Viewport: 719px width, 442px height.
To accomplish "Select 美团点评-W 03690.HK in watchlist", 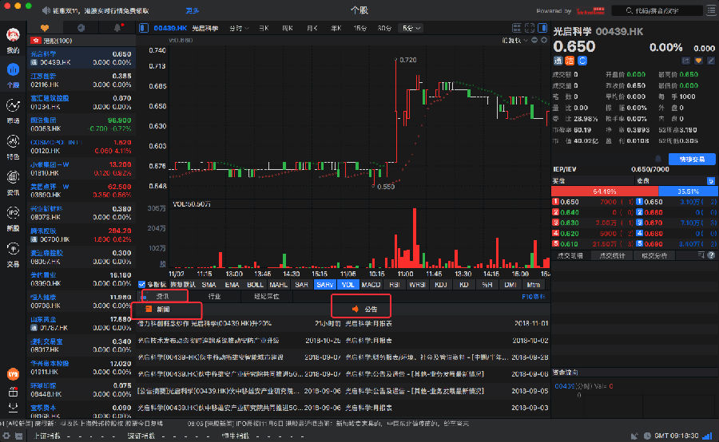I will (x=81, y=191).
